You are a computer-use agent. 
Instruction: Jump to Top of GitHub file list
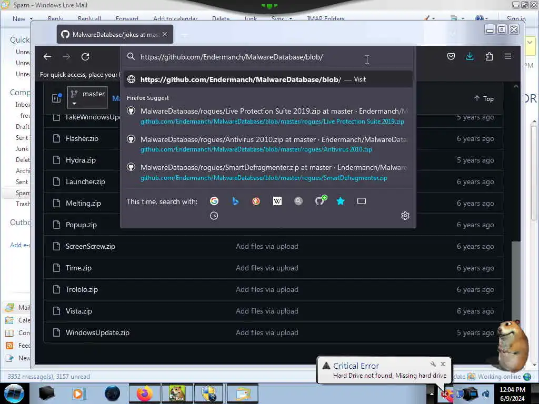click(x=484, y=98)
